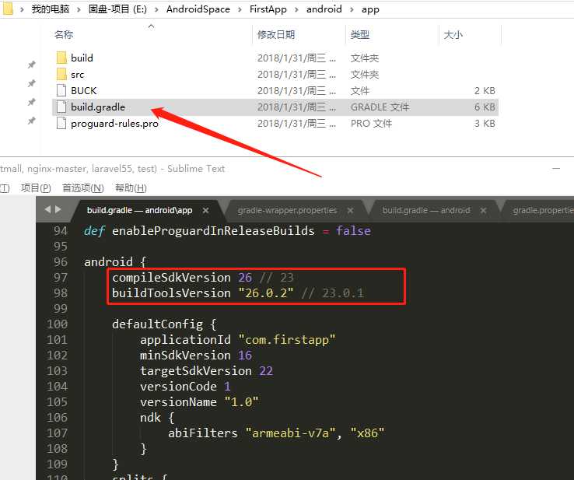Expand chevron after 固盘-项目 (E:) breadcrumb
This screenshot has width=574, height=480.
point(156,9)
